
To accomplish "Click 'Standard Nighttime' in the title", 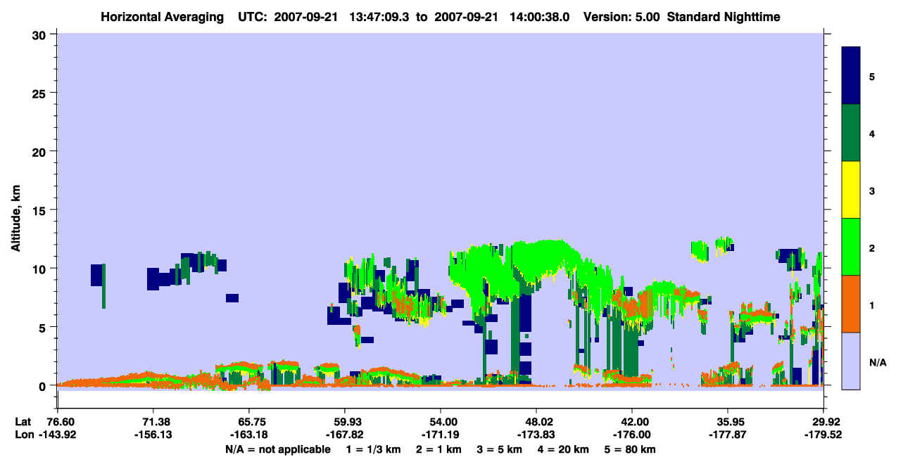I will click(724, 17).
